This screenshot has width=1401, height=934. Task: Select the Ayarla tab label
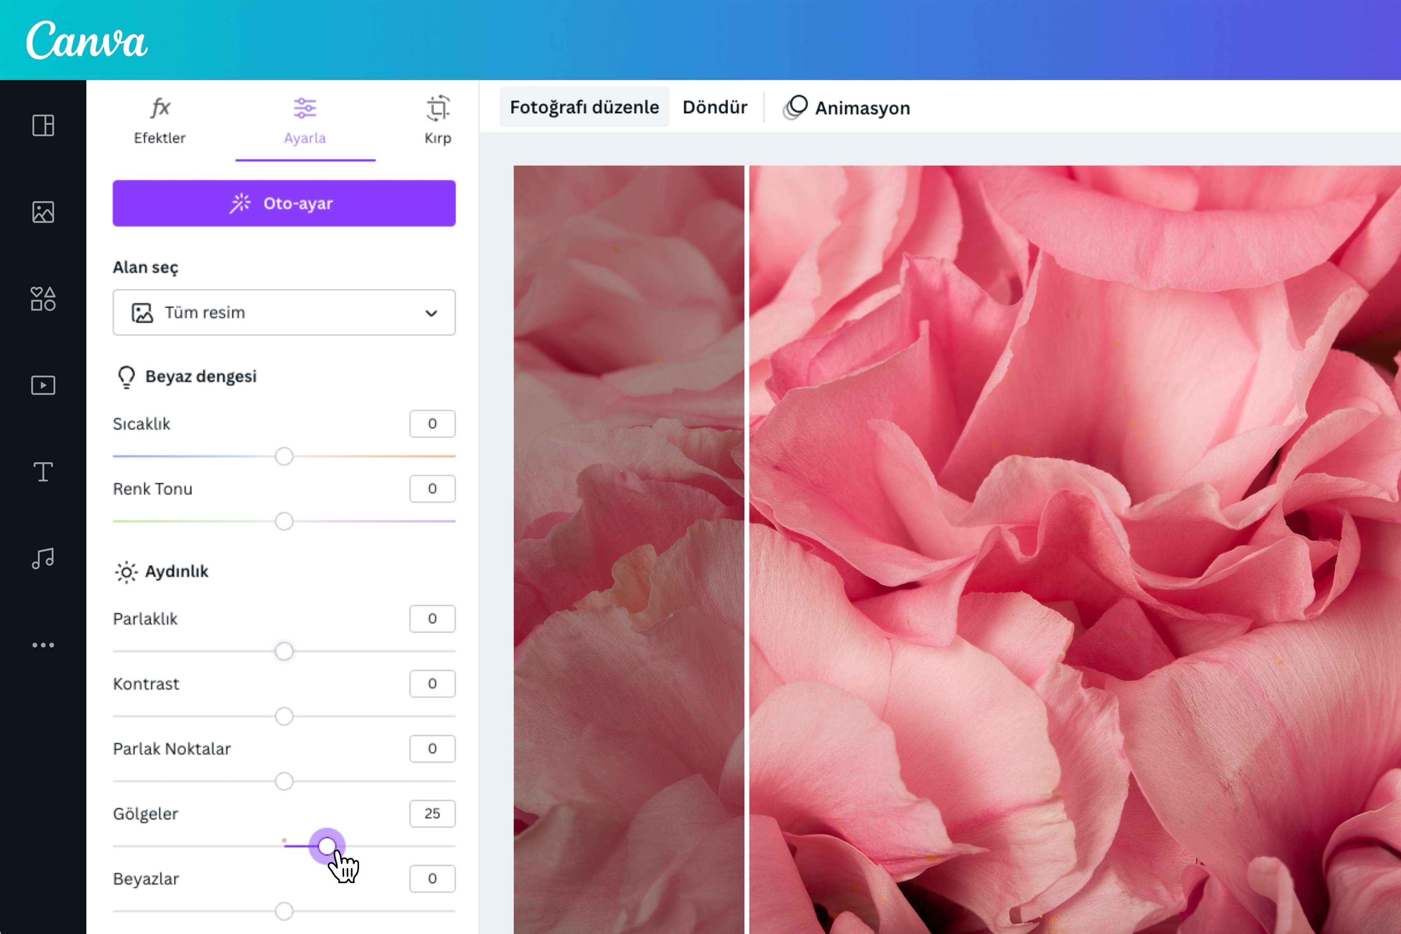pos(305,138)
